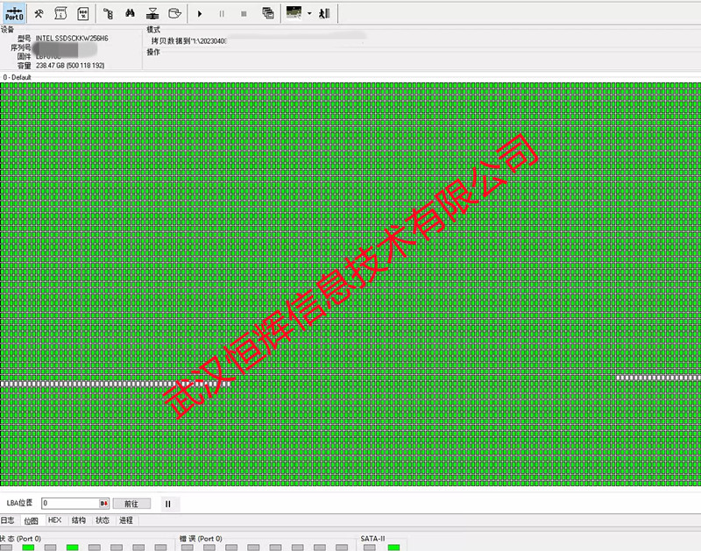Click the toolbar icon left of the binoculars
The image size is (701, 551).
108,14
